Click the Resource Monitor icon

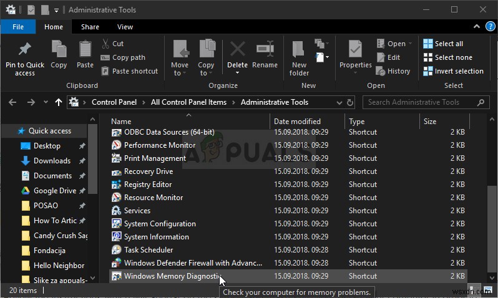(116, 198)
